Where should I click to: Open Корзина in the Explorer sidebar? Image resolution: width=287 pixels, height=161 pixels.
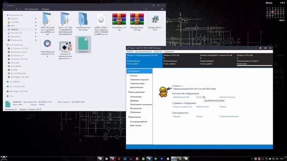coord(14,19)
